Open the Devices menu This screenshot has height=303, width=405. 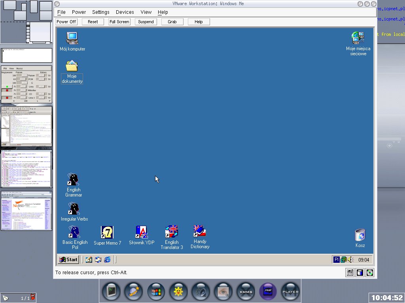125,12
